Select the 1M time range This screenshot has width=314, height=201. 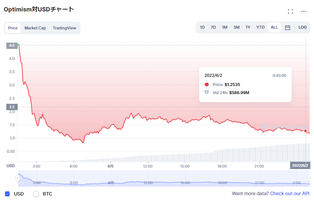click(225, 27)
